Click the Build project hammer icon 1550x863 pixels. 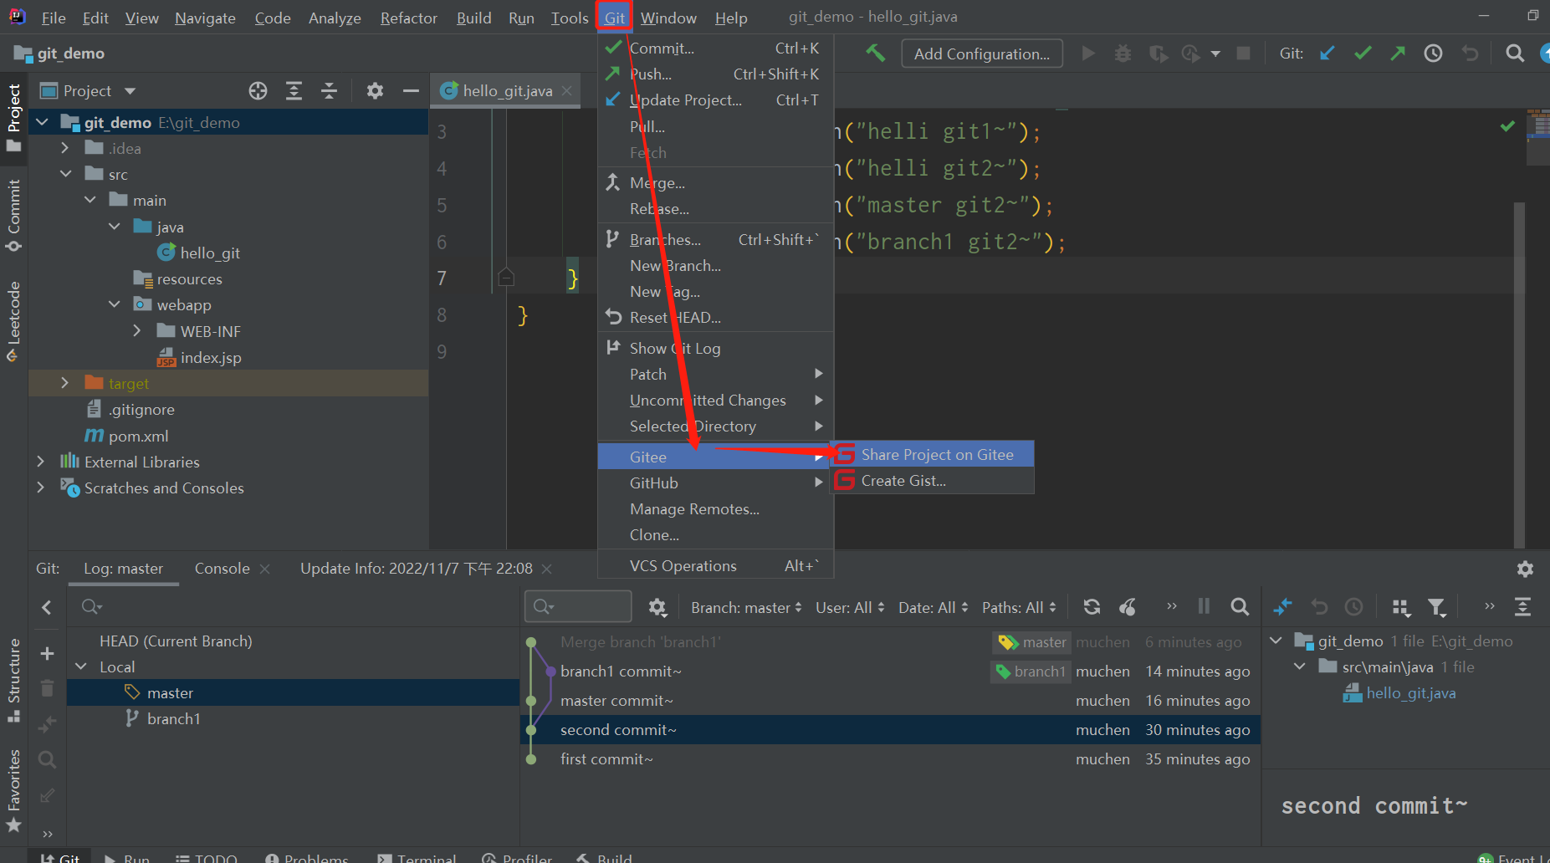pos(875,54)
